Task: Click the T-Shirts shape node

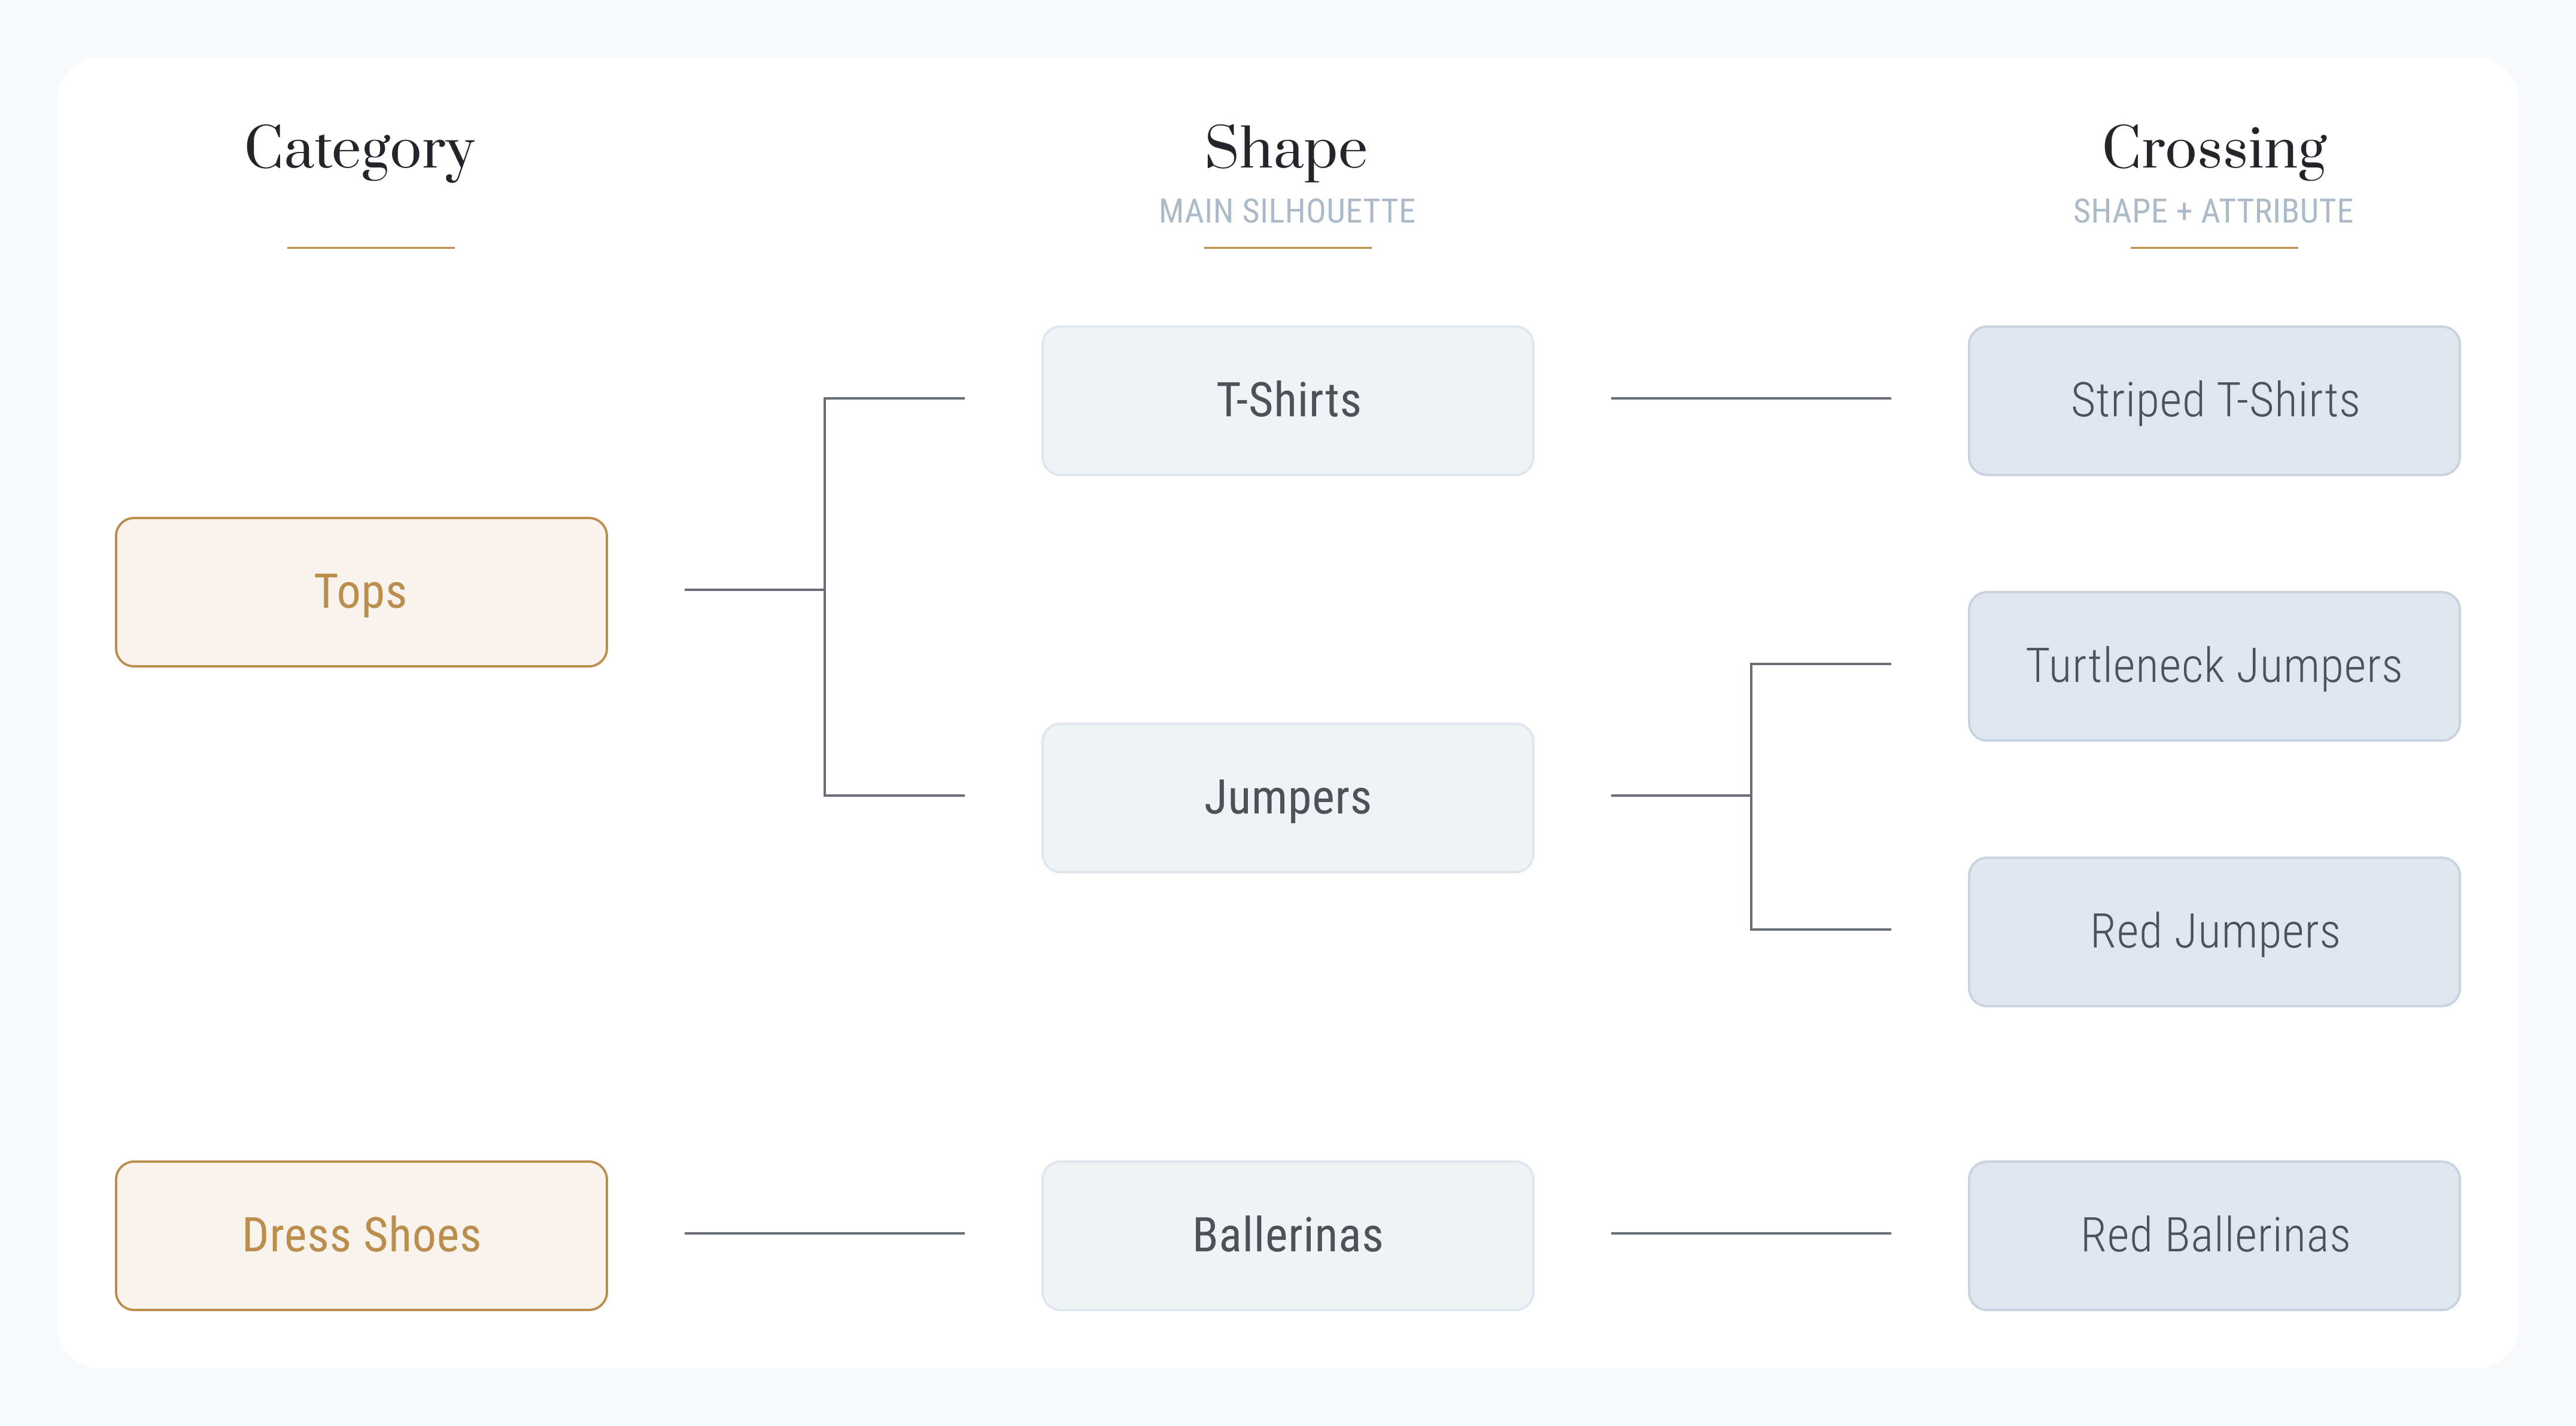Action: (x=1287, y=400)
